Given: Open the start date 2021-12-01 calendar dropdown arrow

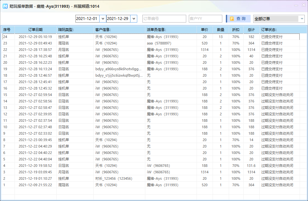Looking at the screenshot, I should tap(103, 19).
